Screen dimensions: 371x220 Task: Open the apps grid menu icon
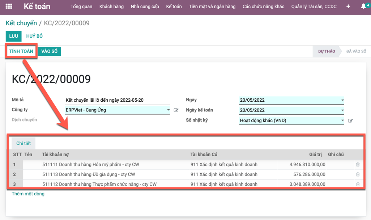click(9, 7)
